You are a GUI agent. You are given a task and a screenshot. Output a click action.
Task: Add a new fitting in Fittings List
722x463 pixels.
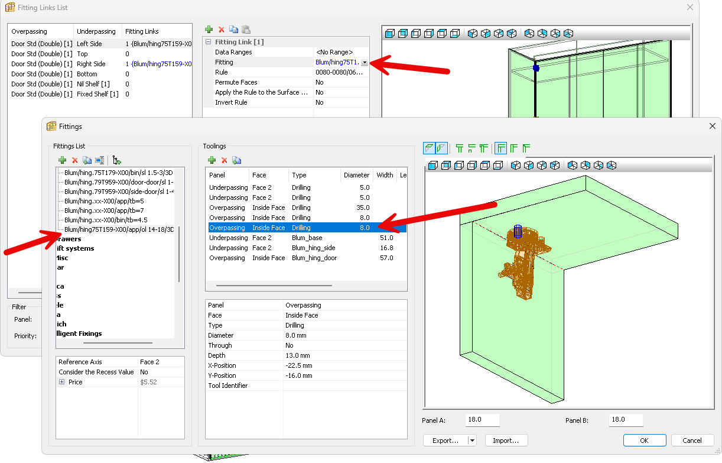(x=62, y=160)
